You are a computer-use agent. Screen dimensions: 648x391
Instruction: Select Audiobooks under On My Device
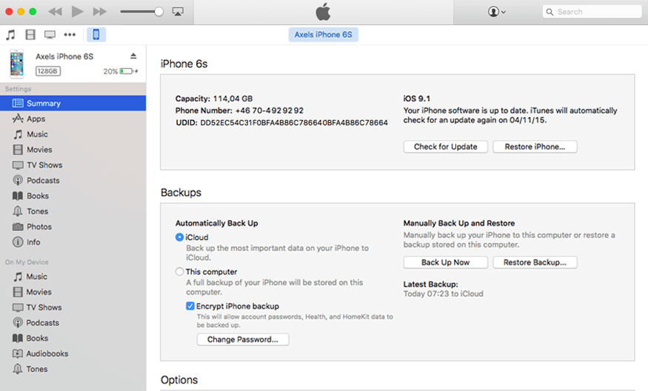click(x=47, y=354)
